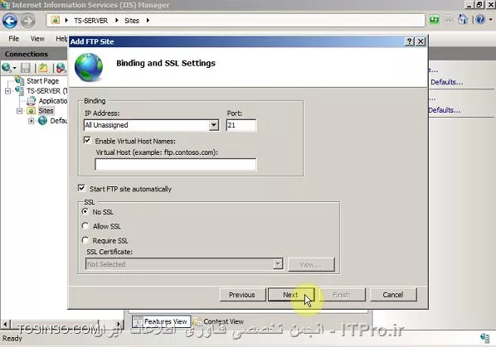Click the Connect globe icon in Connections toolbar

6,68
